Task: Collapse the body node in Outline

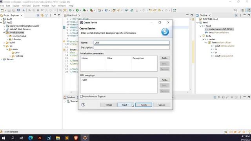Action: [200, 36]
